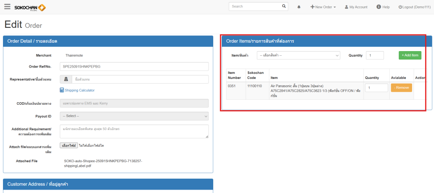This screenshot has width=434, height=193.
Task: Expand the New Order dropdown menu
Action: pos(323,7)
